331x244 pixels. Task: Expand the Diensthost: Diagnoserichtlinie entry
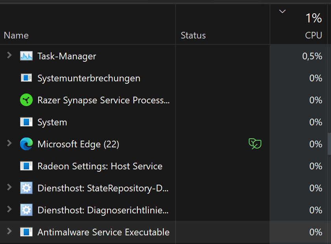[x=9, y=210]
